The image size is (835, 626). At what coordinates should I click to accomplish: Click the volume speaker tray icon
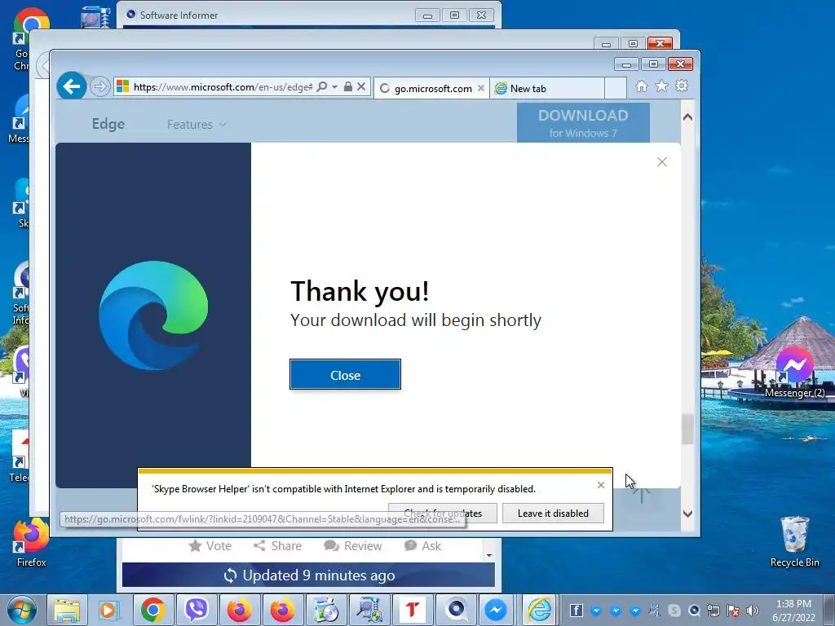[753, 611]
